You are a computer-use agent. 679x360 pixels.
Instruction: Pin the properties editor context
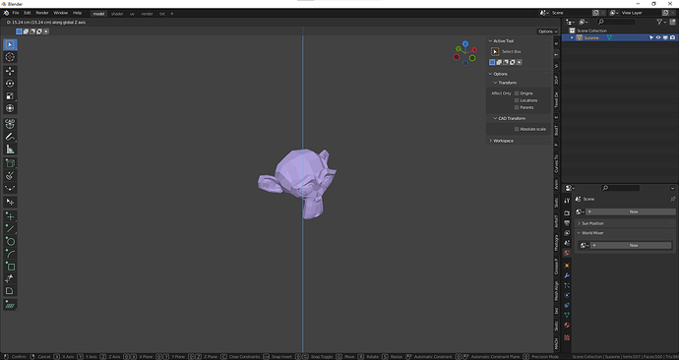pyautogui.click(x=672, y=199)
